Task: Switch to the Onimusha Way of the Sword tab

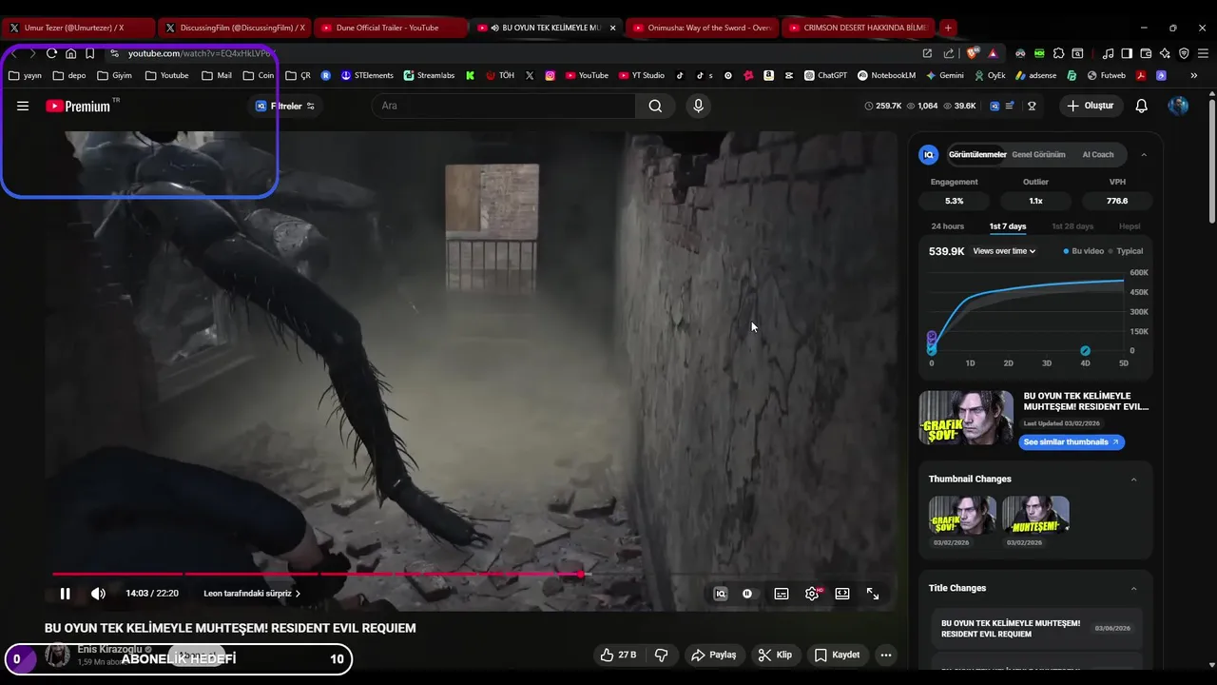Action: (x=701, y=28)
